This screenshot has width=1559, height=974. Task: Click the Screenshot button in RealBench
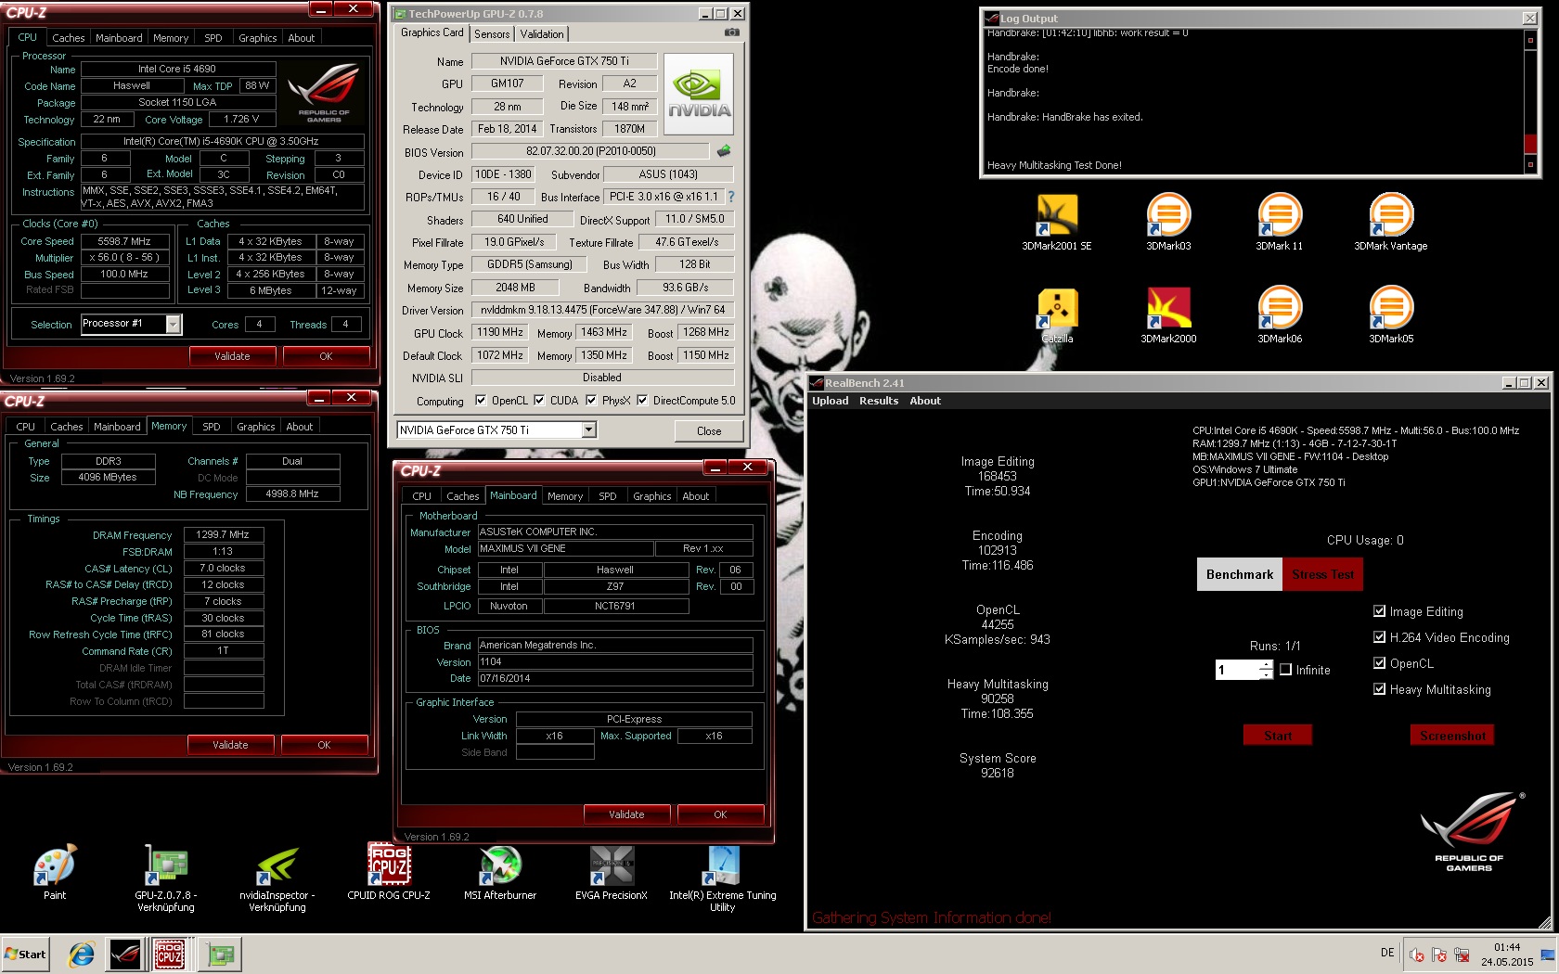coord(1452,736)
